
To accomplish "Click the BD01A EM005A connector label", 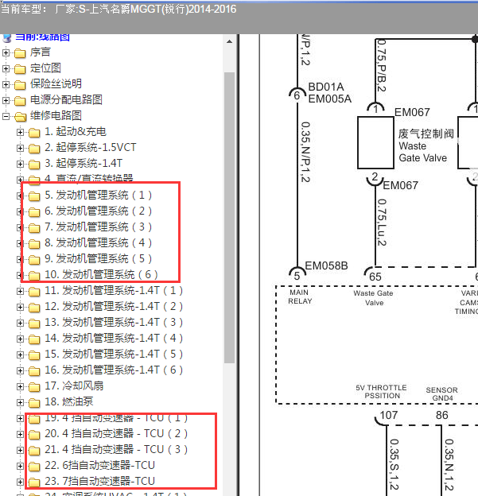I will tap(329, 93).
